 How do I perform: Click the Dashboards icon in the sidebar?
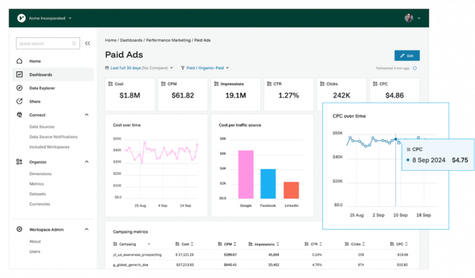pos(20,75)
